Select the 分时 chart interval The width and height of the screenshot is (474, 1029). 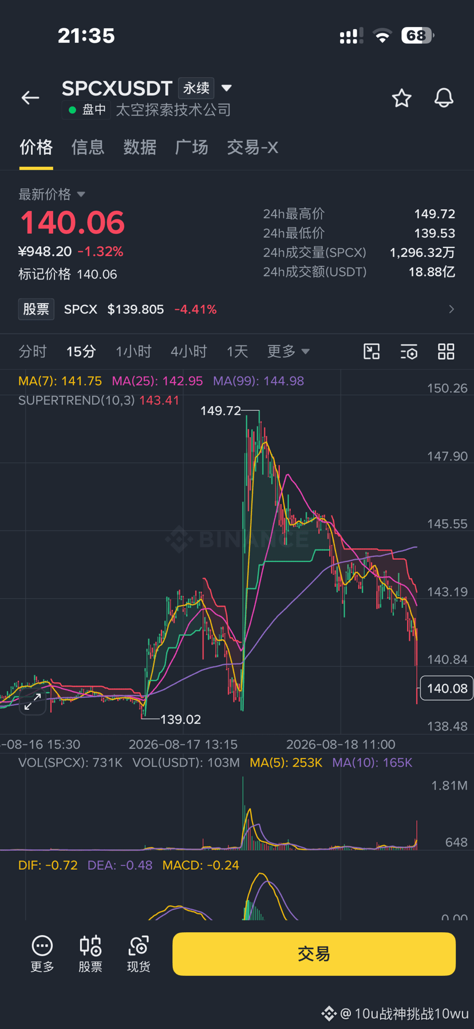(32, 351)
